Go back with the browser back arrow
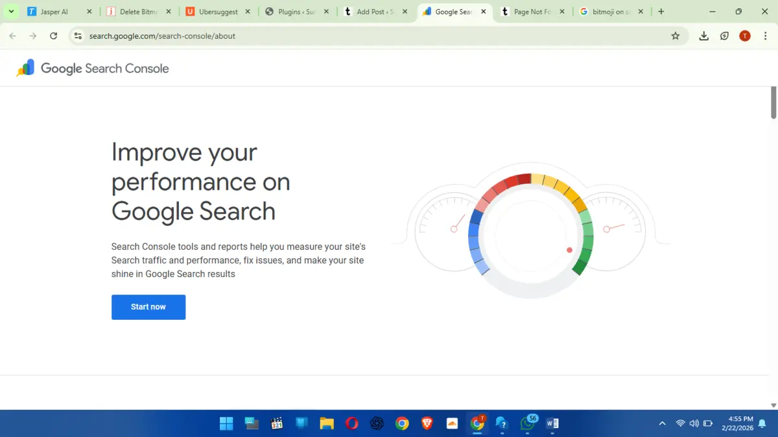 pyautogui.click(x=13, y=36)
